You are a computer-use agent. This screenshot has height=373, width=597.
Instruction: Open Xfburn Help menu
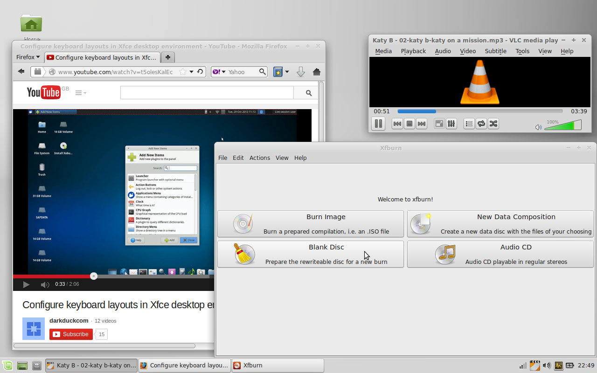point(300,158)
